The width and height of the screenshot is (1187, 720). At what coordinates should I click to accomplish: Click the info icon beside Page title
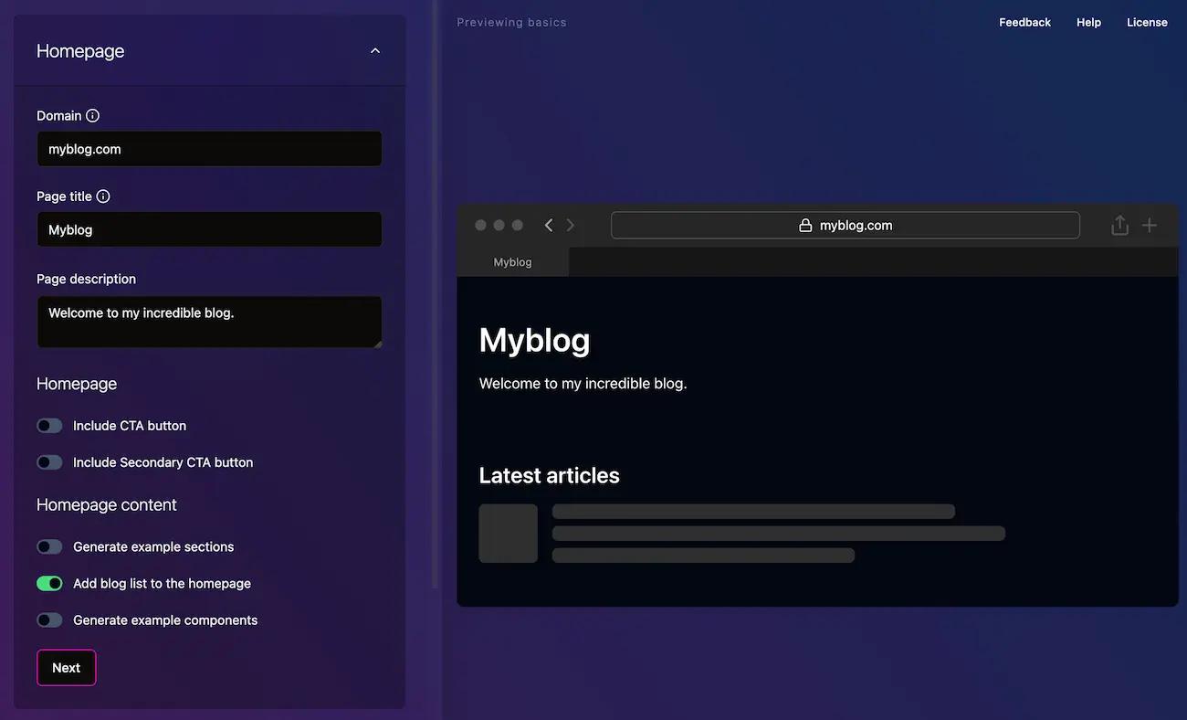click(102, 196)
